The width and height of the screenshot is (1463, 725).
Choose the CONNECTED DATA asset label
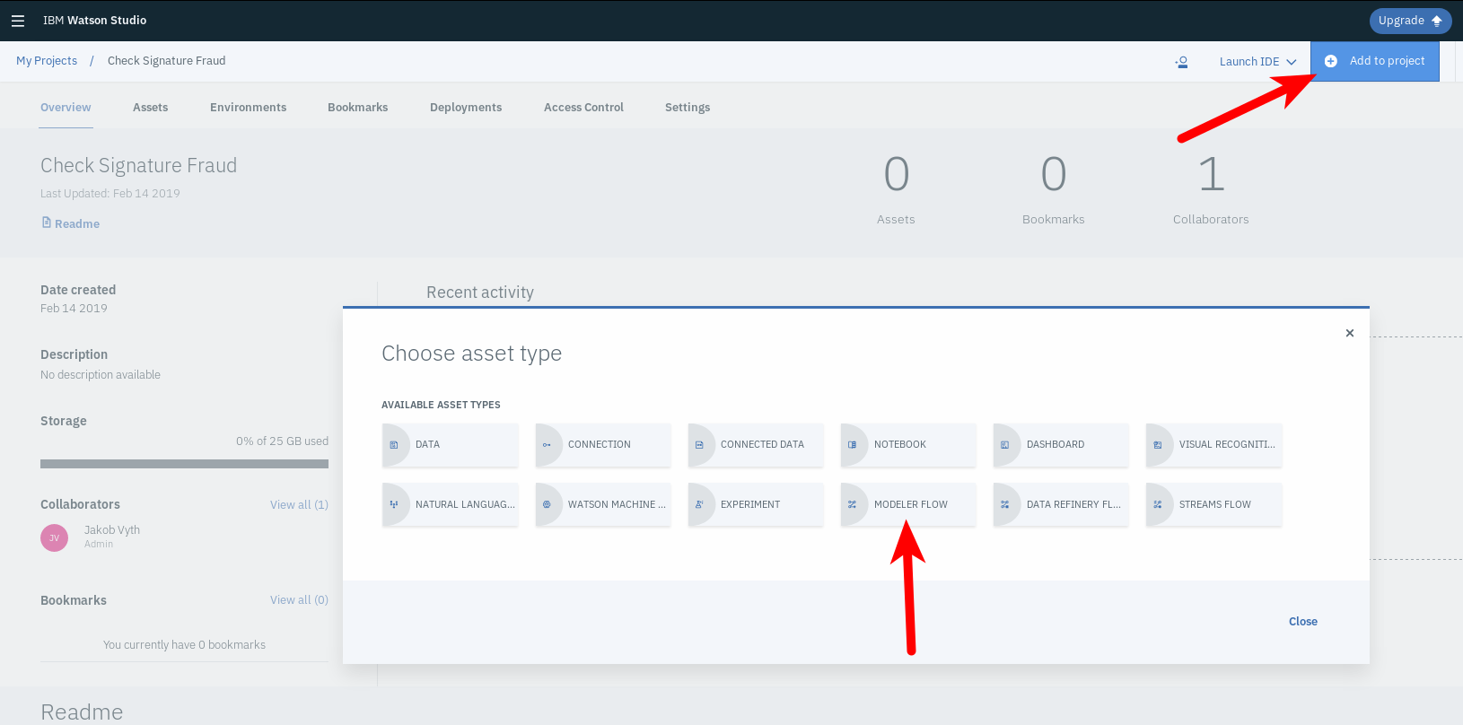click(762, 445)
